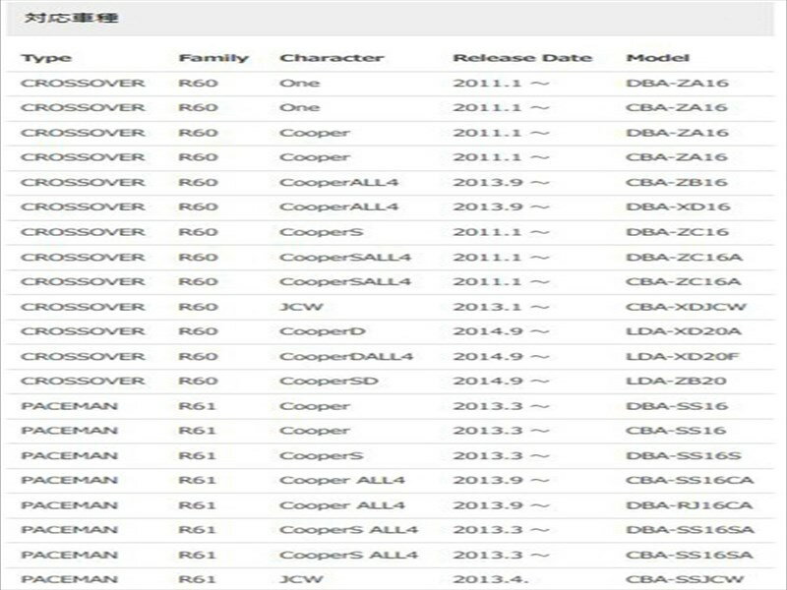Click the CooperDALL4 character cell
Screen dimensions: 787x590
click(x=333, y=356)
